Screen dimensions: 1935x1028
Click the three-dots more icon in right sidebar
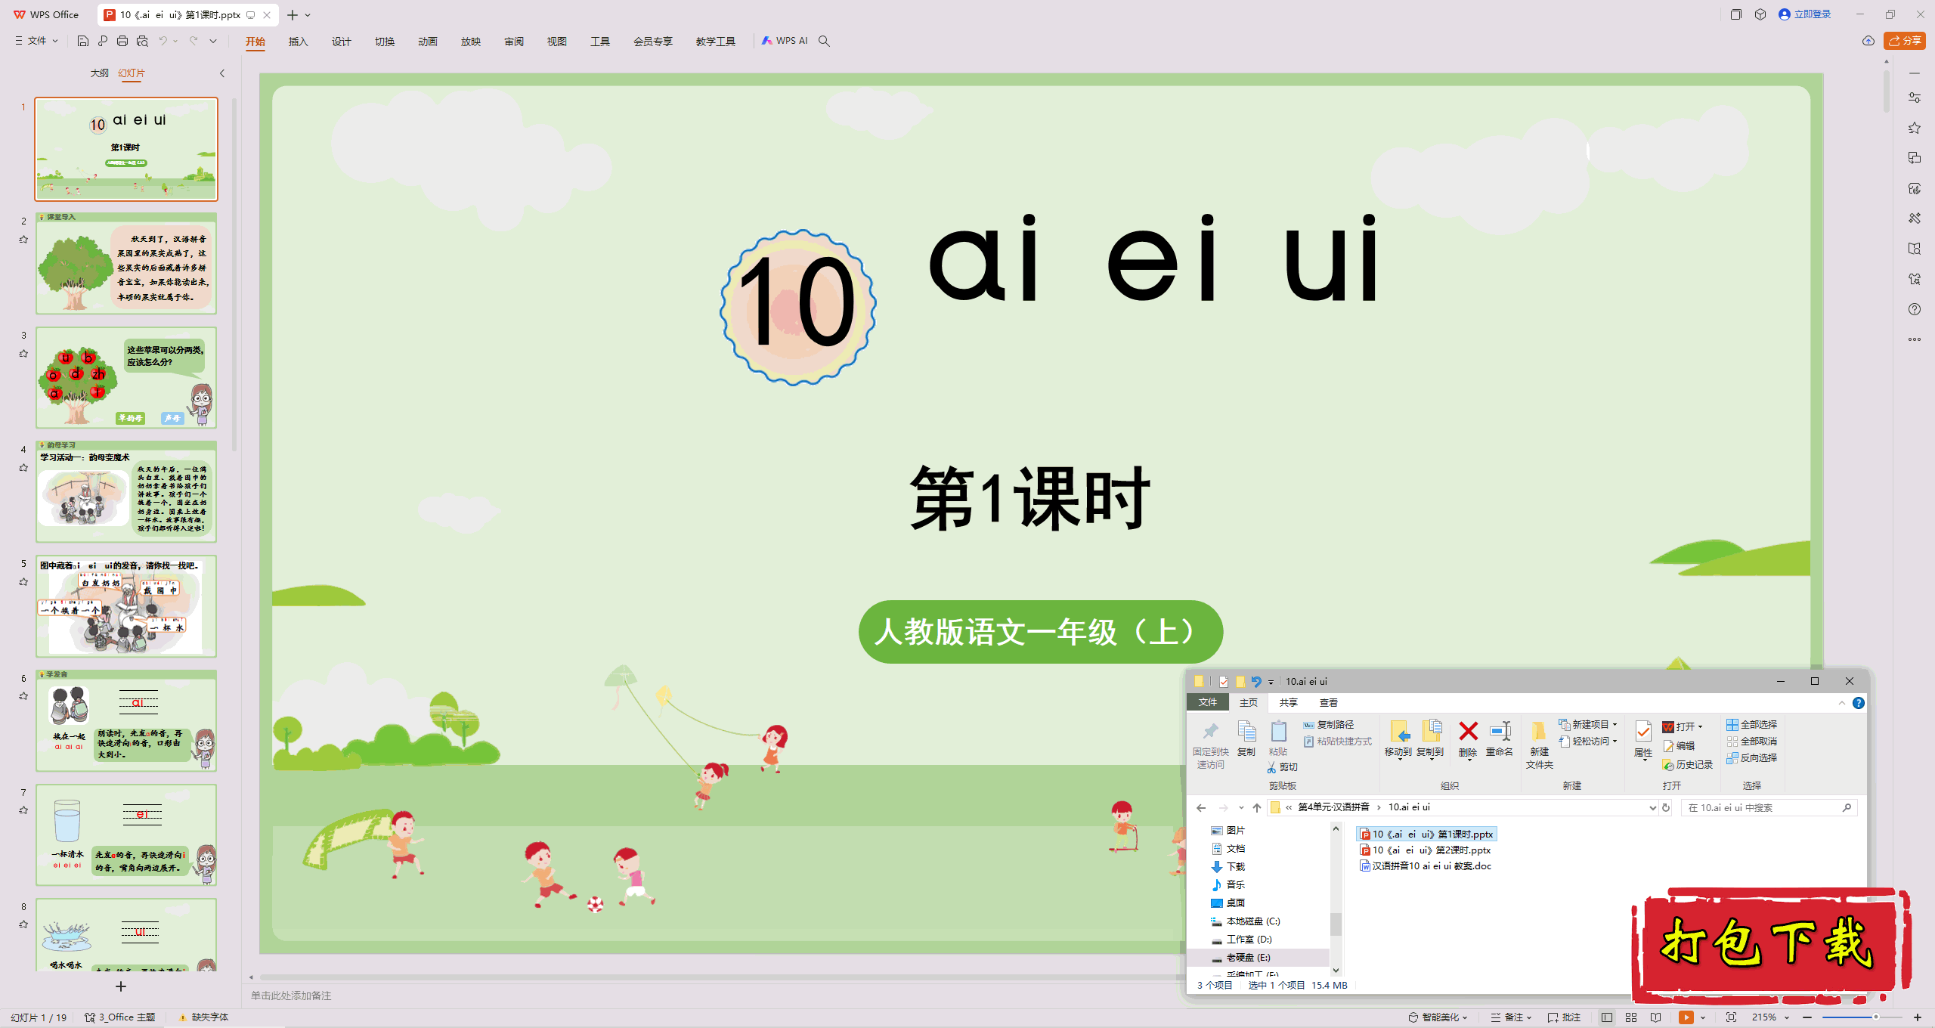[1914, 339]
